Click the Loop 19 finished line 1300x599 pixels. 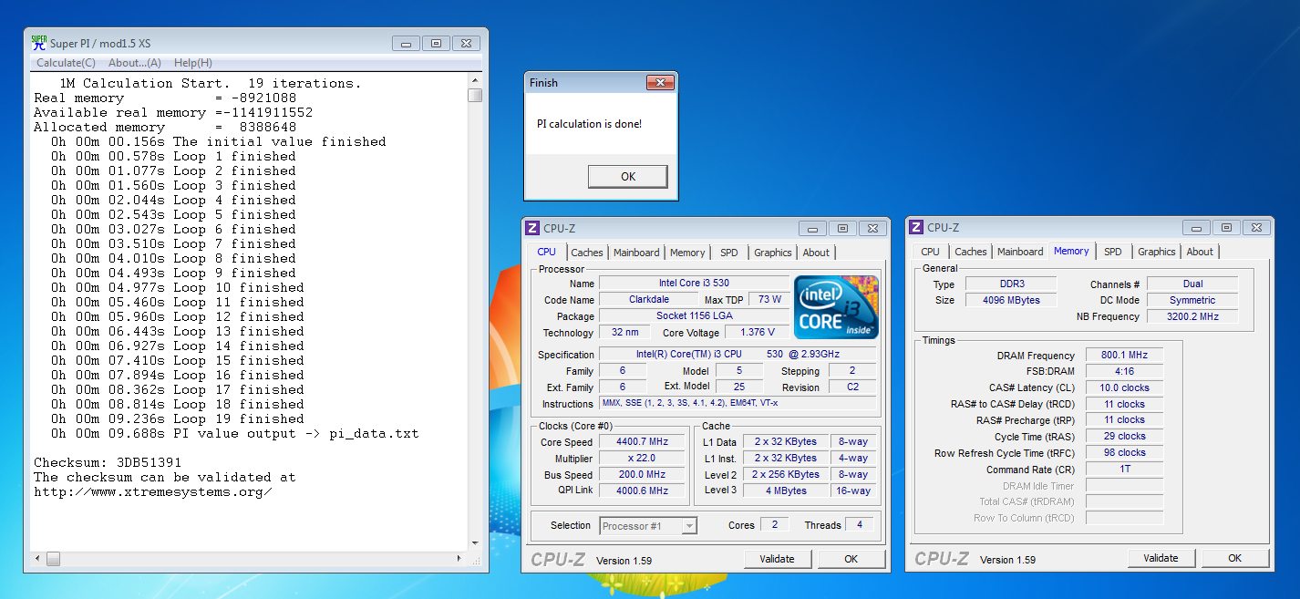tap(178, 418)
